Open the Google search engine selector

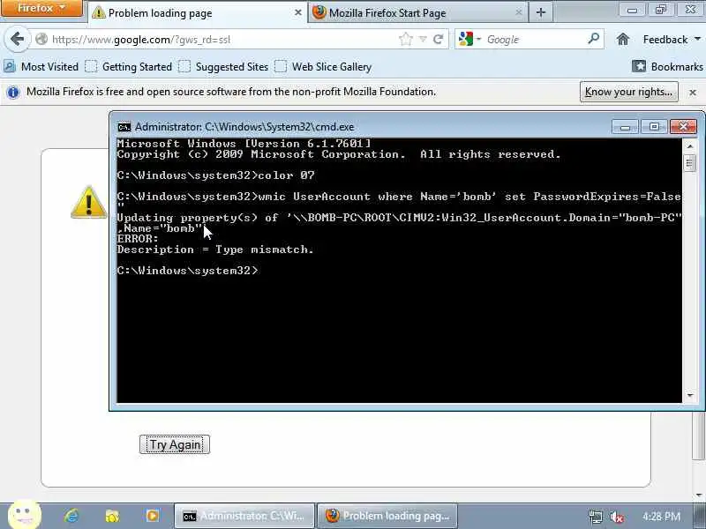(469, 39)
